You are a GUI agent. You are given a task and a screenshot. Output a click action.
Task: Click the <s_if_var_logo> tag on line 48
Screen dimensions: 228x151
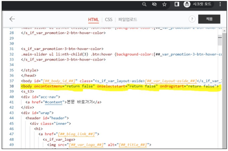[x=59, y=140]
